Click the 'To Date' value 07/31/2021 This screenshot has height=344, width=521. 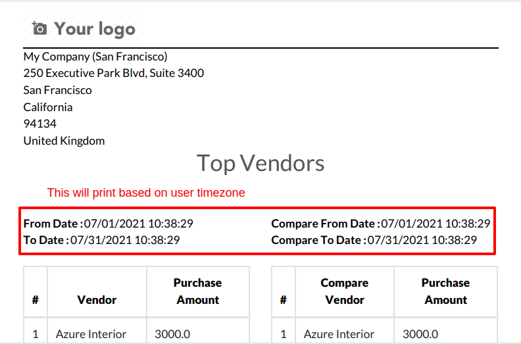click(x=125, y=240)
